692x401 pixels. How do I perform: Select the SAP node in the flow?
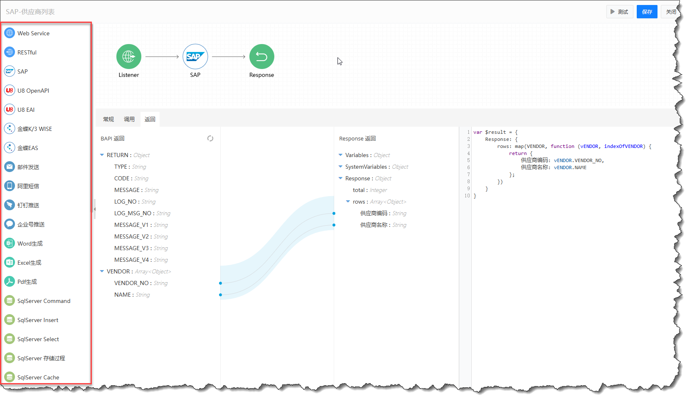(195, 57)
